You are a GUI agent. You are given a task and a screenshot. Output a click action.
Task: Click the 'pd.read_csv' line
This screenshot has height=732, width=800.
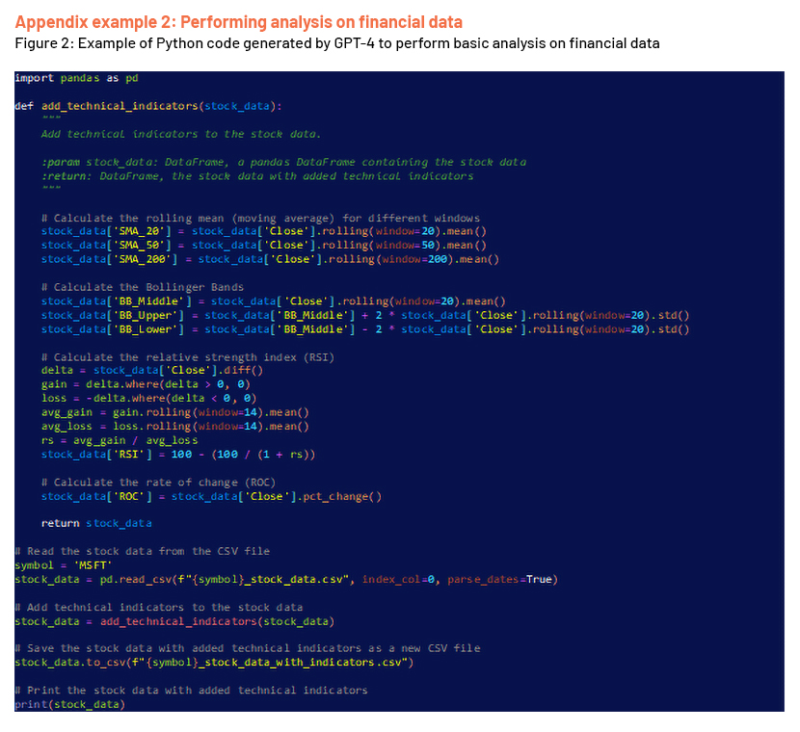click(286, 580)
